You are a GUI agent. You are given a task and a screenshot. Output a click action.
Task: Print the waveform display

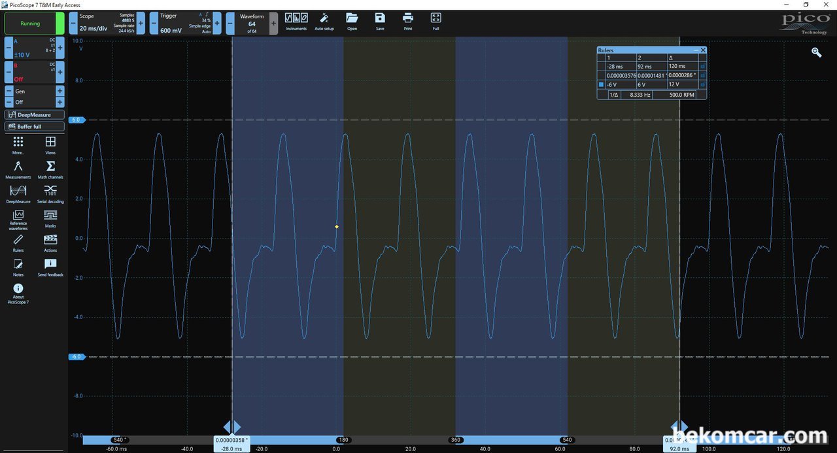(x=408, y=22)
